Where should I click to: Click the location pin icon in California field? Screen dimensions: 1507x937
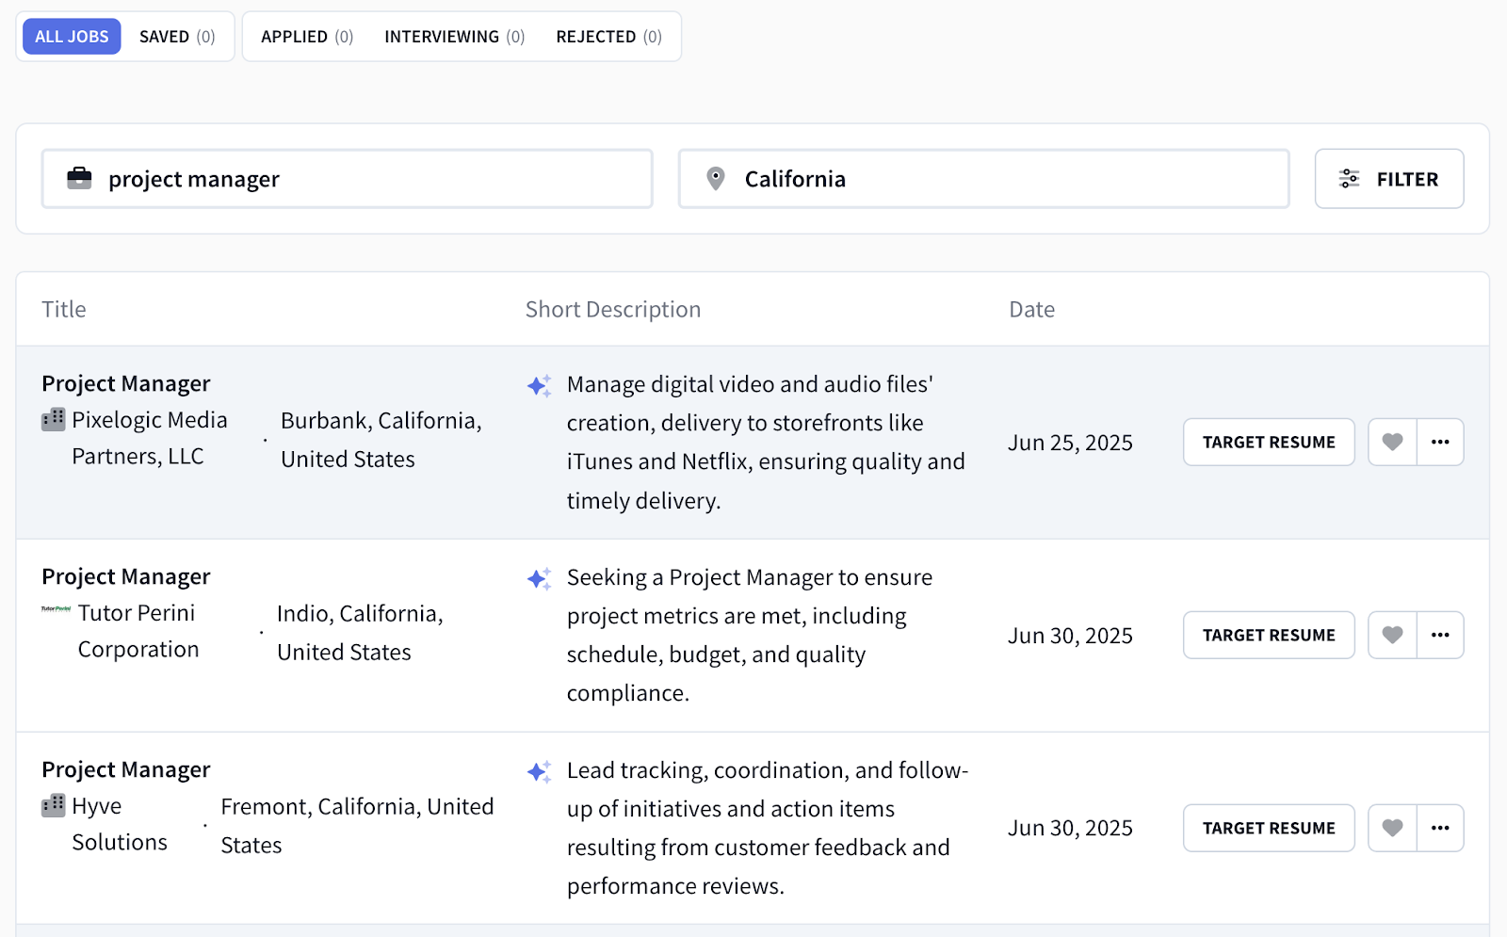click(x=716, y=178)
